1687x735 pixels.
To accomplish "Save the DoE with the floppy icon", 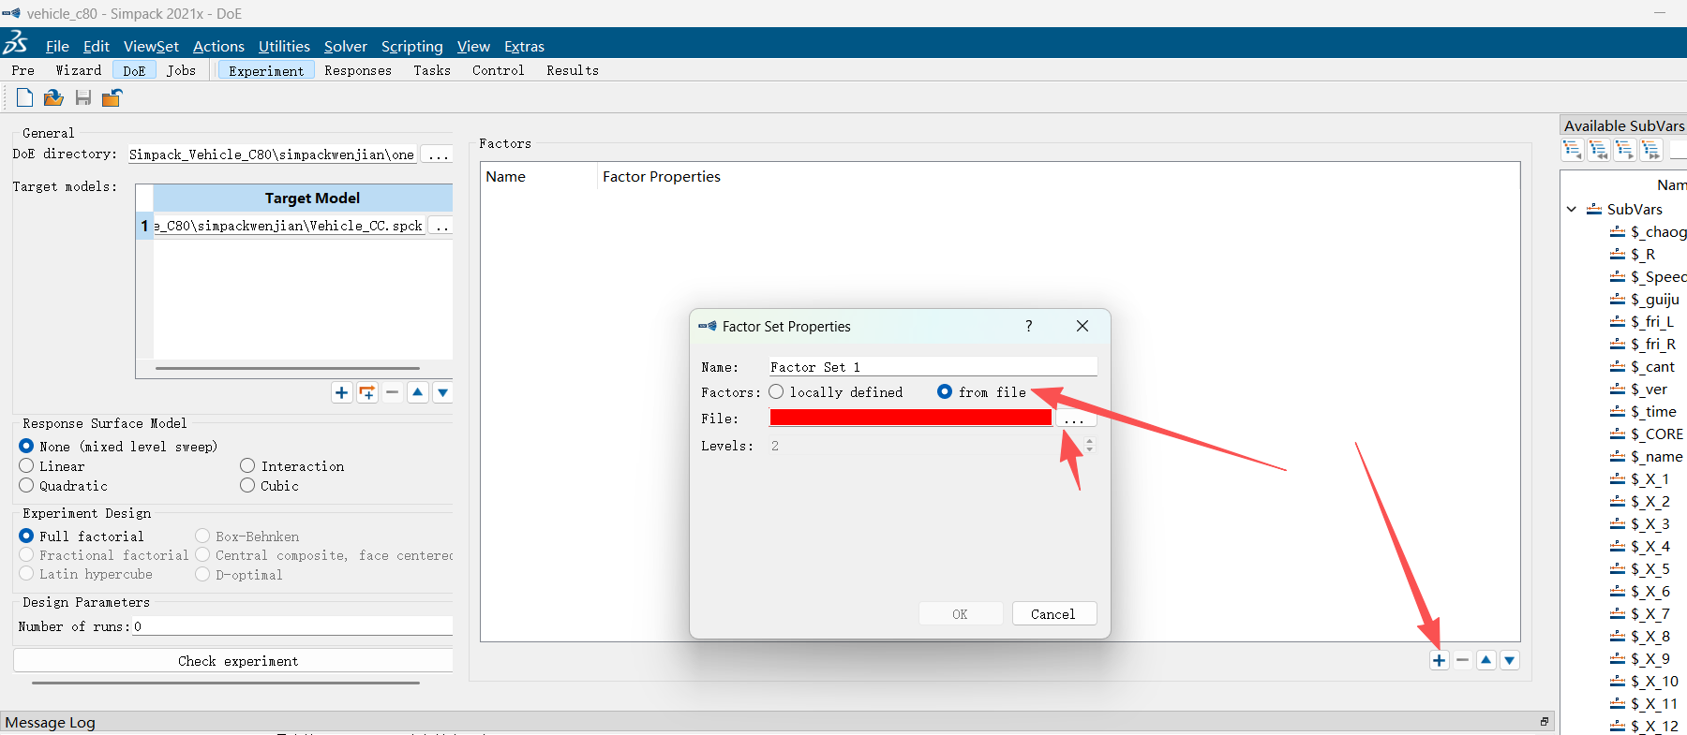I will [83, 97].
